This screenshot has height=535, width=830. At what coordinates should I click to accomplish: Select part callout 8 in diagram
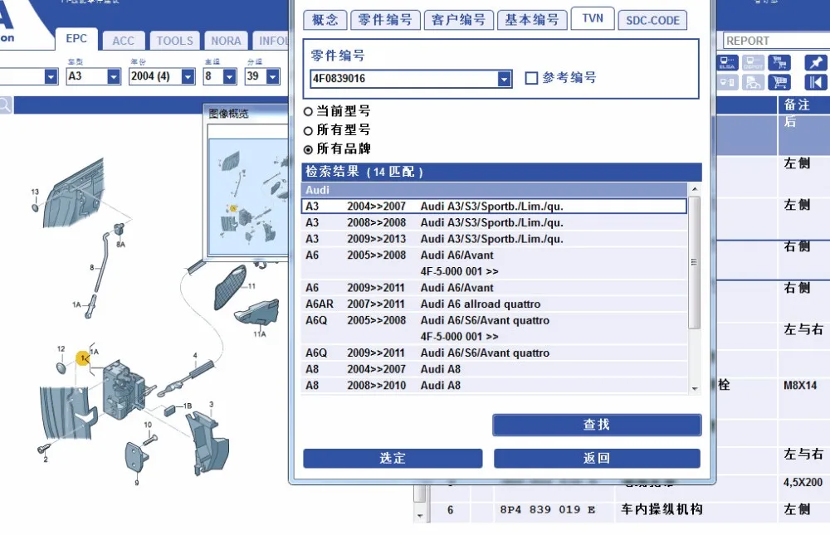click(x=91, y=268)
